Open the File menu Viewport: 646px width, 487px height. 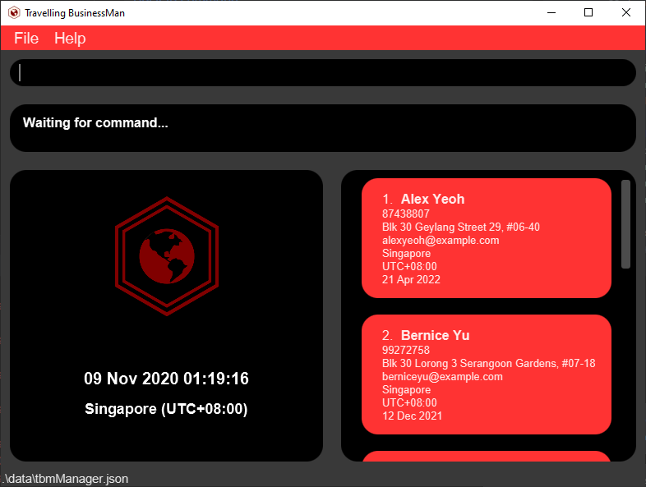pyautogui.click(x=26, y=39)
